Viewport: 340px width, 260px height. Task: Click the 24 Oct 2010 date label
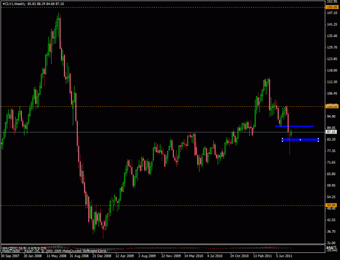tap(239, 256)
